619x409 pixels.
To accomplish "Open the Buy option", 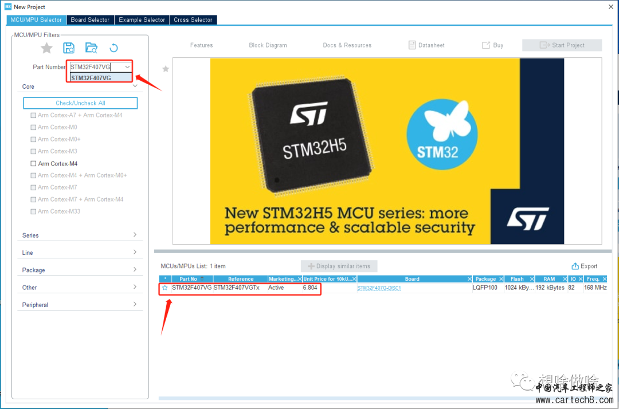I will pyautogui.click(x=493, y=45).
